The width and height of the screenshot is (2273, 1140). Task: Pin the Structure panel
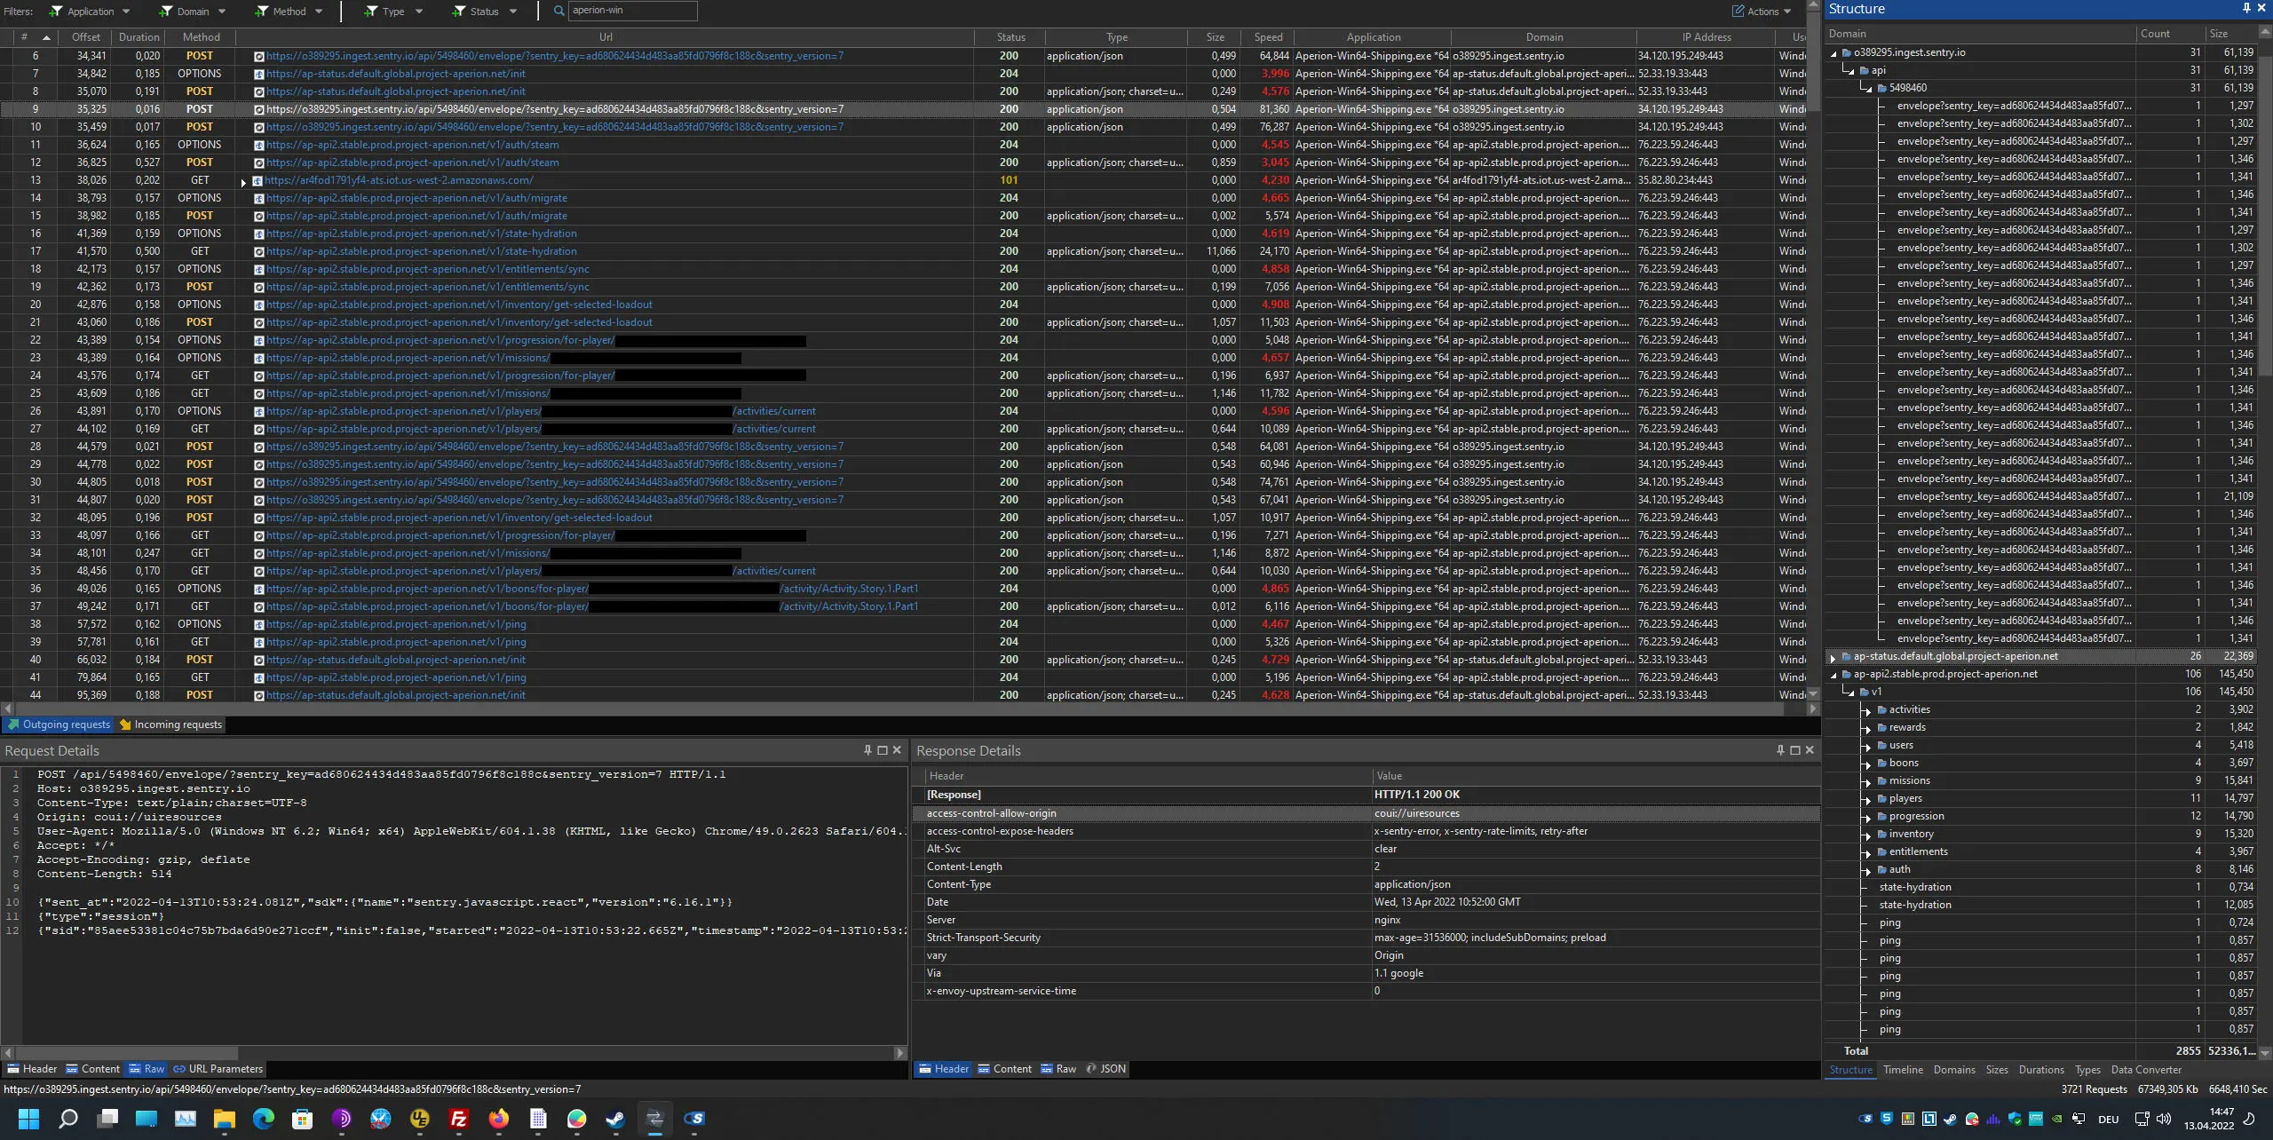point(2246,8)
